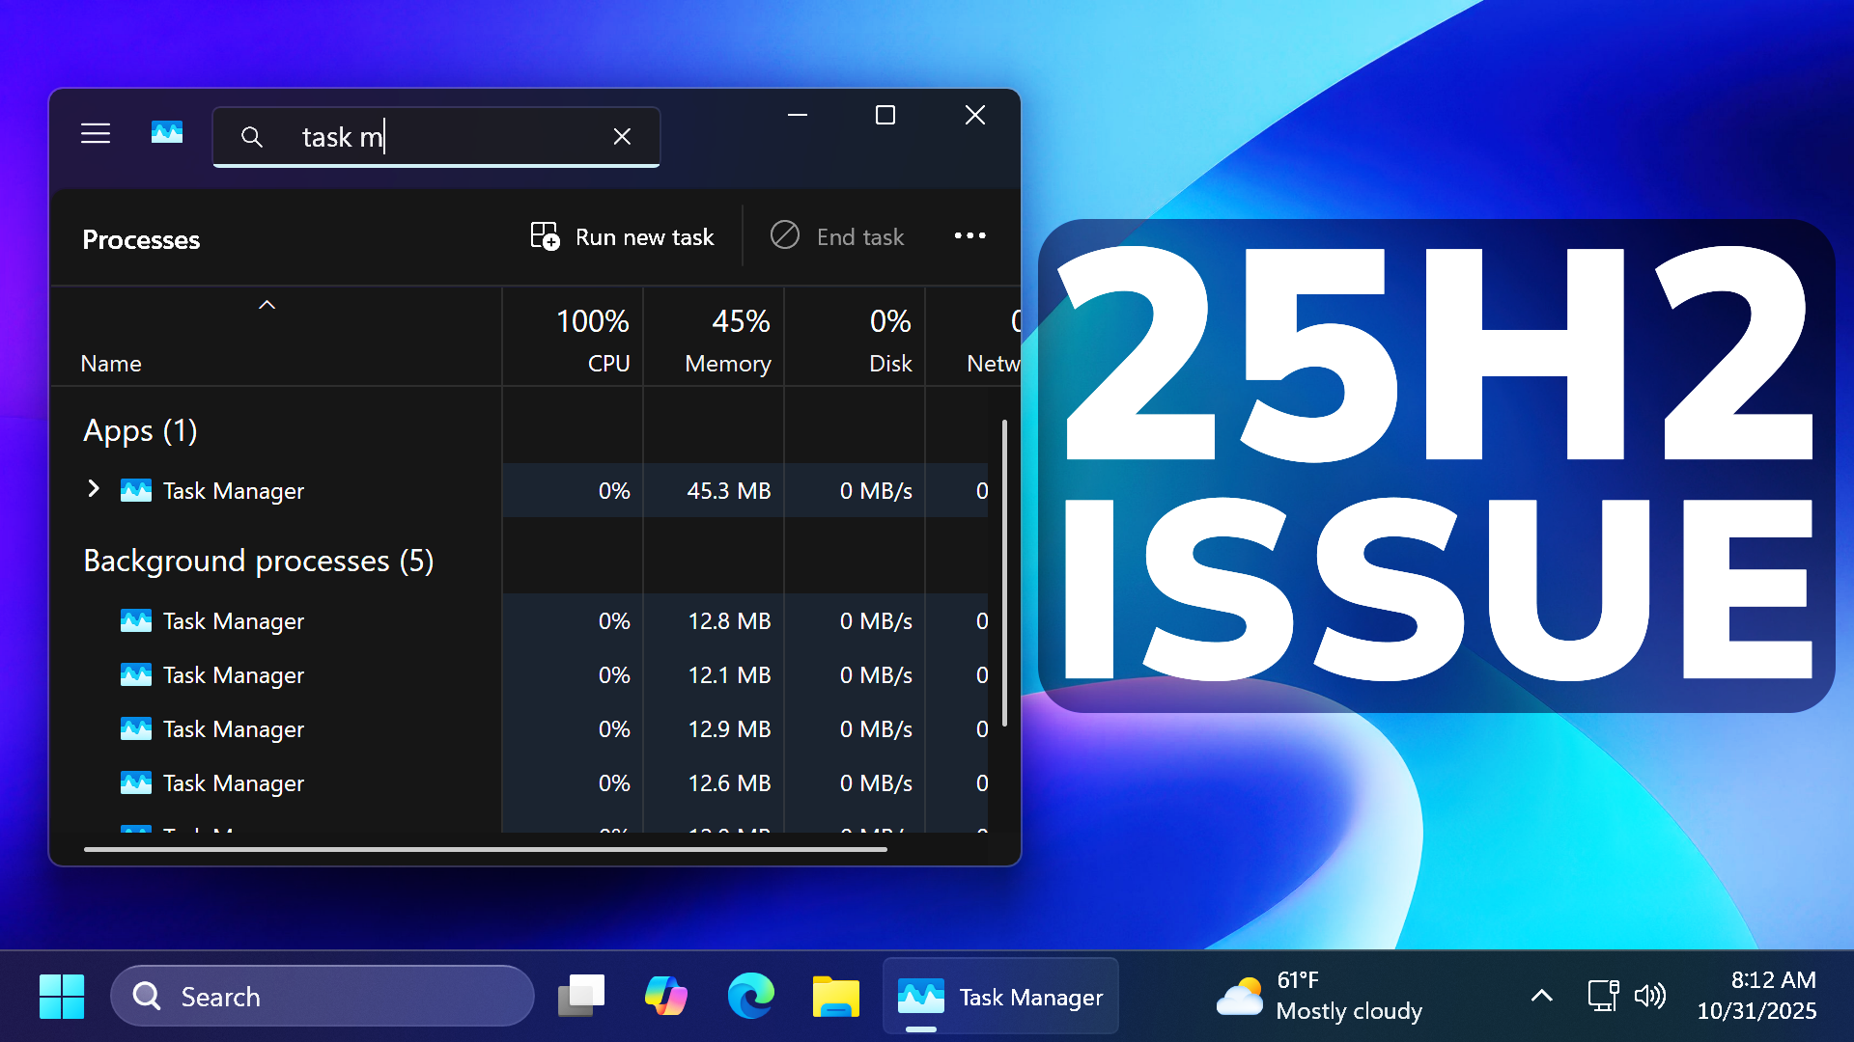
Task: Open the volume control in the system tray
Action: [x=1652, y=996]
